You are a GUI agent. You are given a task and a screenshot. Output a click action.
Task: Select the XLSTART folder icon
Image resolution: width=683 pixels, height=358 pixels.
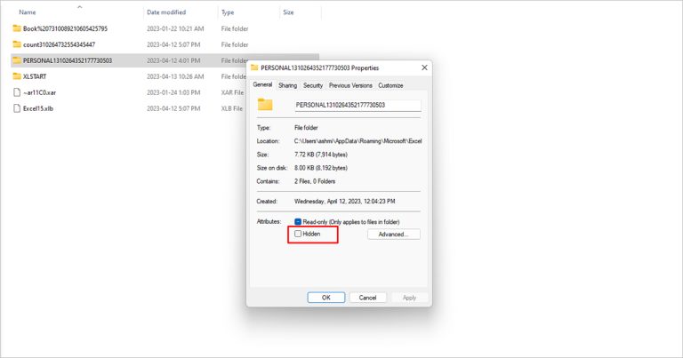click(17, 76)
